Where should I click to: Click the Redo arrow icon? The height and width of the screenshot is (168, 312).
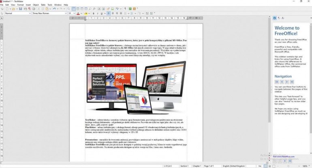[x=61, y=9]
